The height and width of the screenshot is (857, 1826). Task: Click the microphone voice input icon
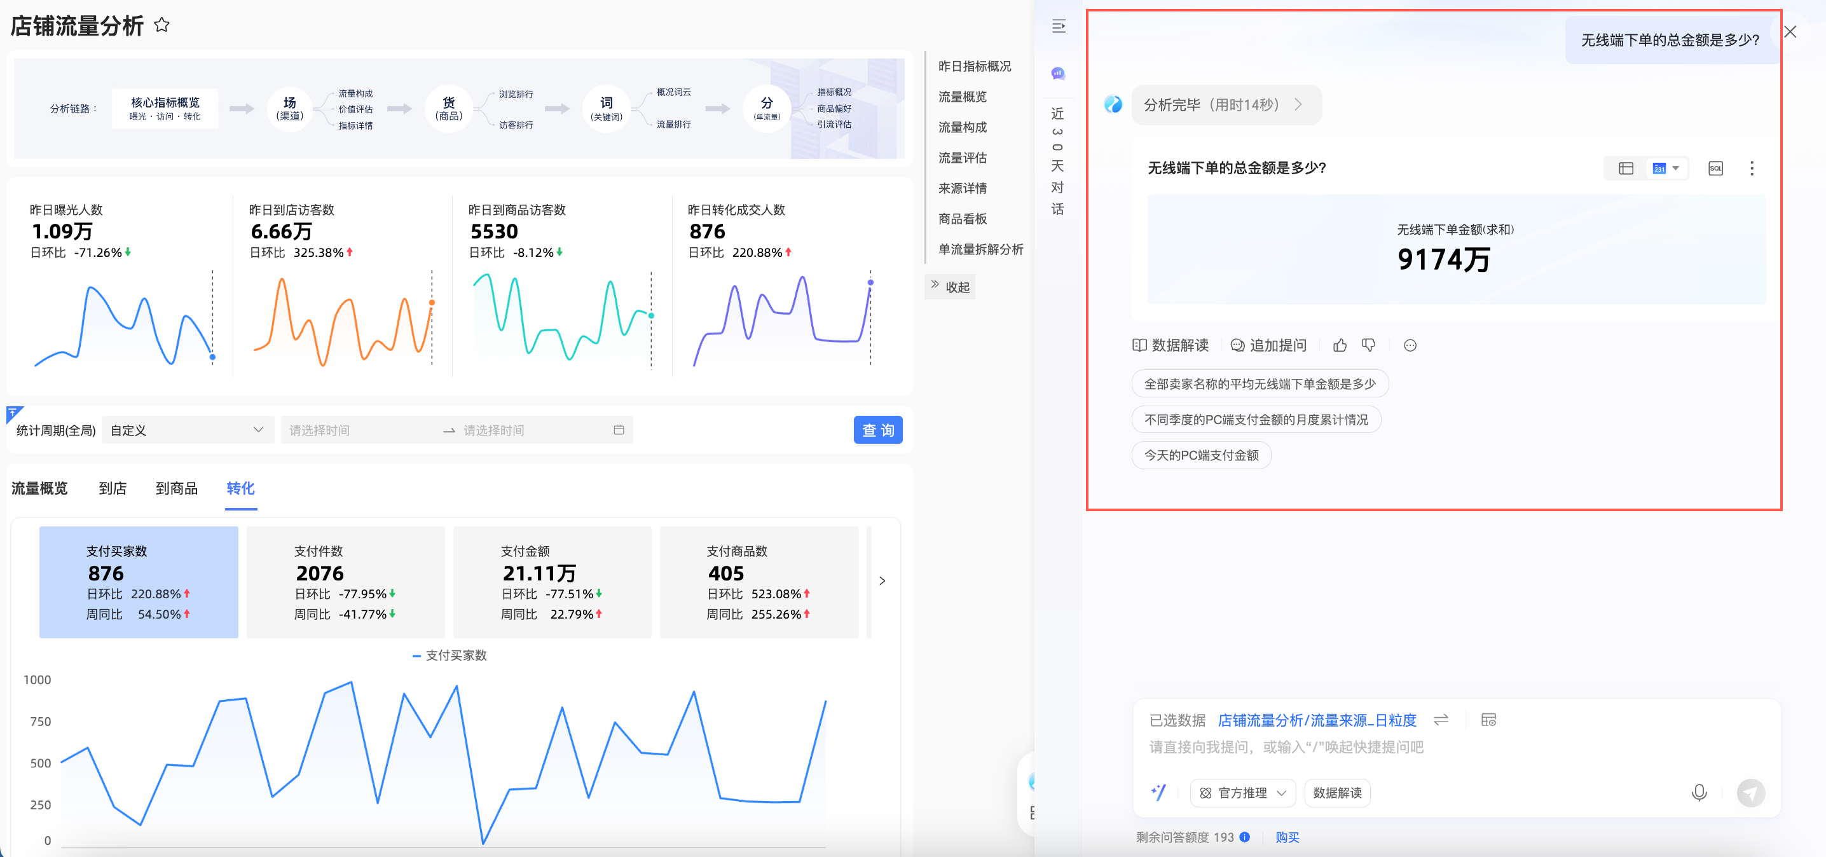(1698, 793)
